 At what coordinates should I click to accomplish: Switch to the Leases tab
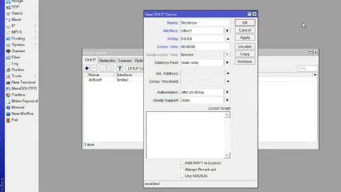coord(125,60)
